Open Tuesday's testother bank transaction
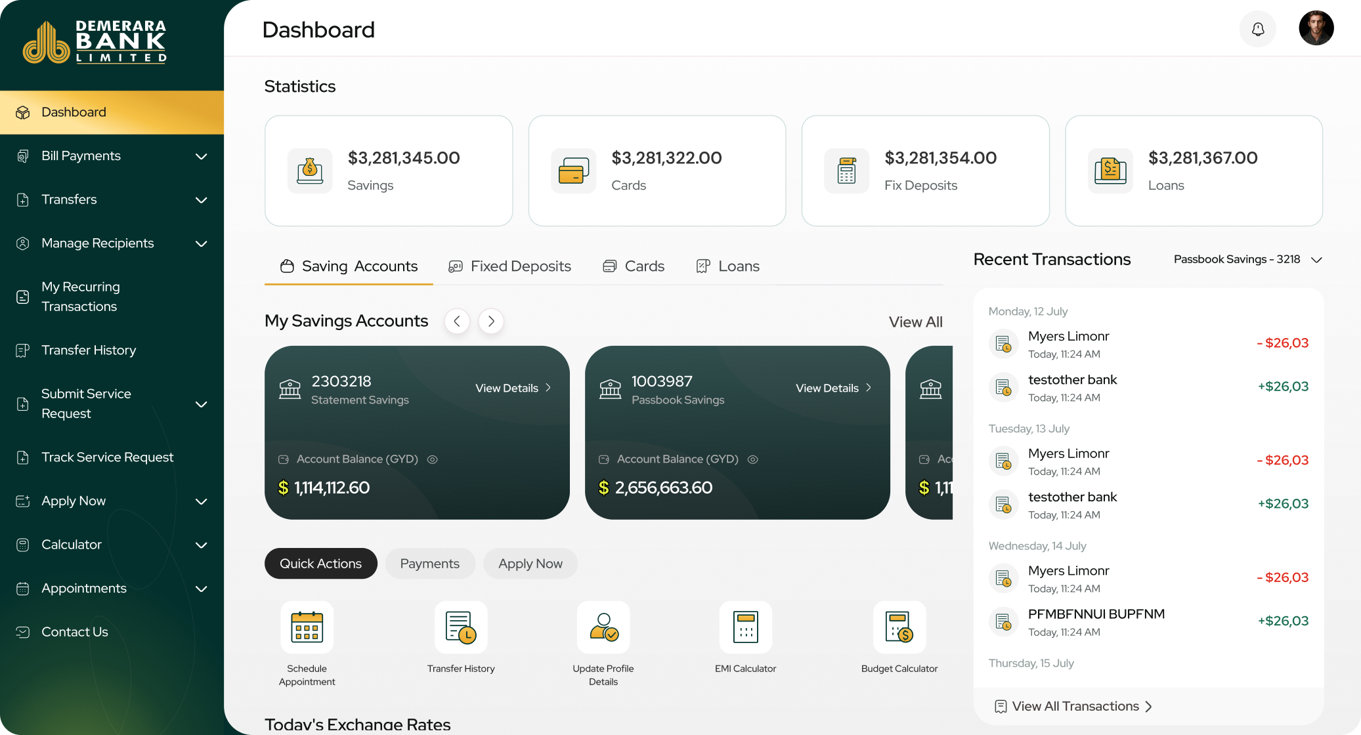Image resolution: width=1361 pixels, height=735 pixels. click(x=1148, y=505)
